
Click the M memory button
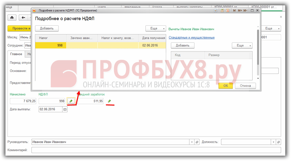pos(234,11)
